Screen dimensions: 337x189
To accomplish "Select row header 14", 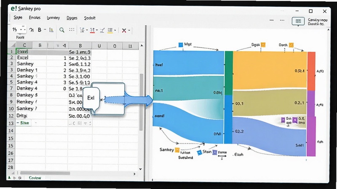I will [11, 131].
